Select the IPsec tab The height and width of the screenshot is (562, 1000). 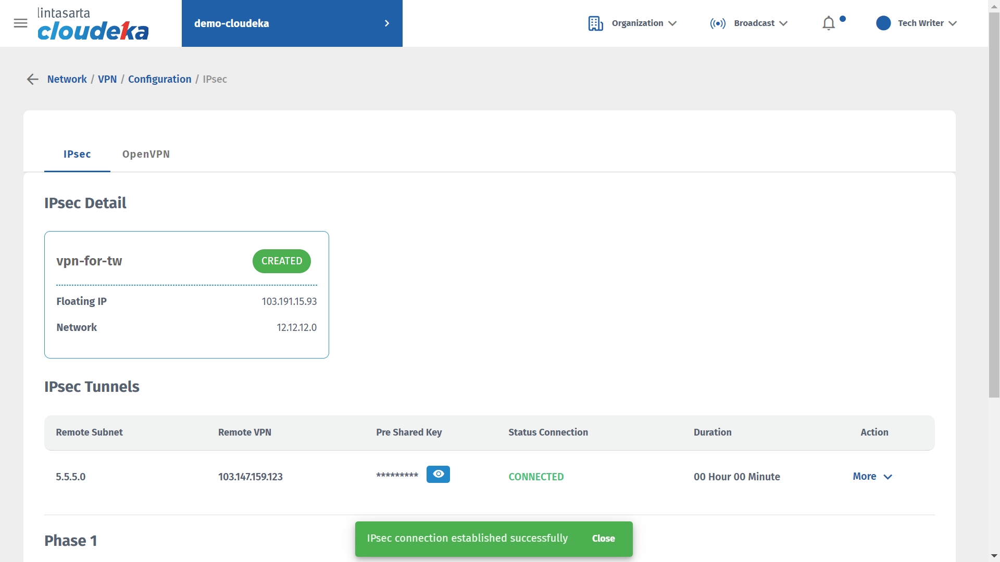tap(77, 154)
